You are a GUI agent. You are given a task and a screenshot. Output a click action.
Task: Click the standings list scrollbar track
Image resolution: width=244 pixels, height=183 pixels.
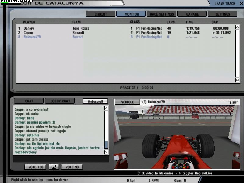coord(237,54)
